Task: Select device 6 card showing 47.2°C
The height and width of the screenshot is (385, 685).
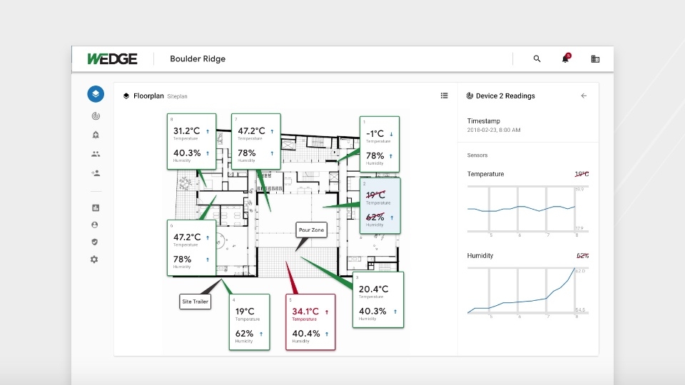Action: [x=192, y=248]
